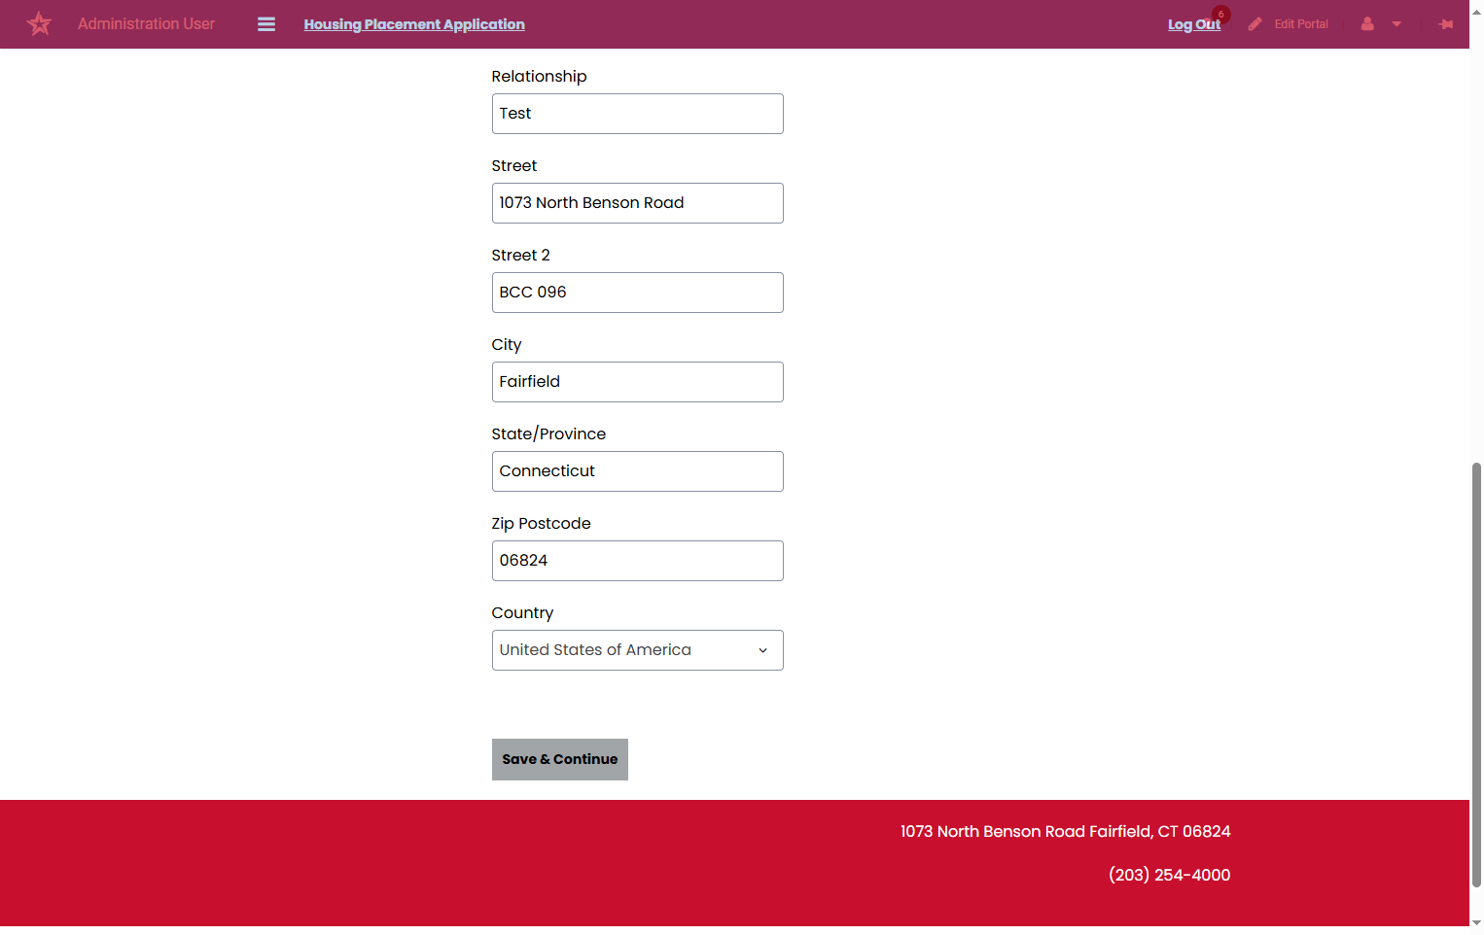The image size is (1484, 935).
Task: Open the Housing Placement Application link
Action: (414, 24)
